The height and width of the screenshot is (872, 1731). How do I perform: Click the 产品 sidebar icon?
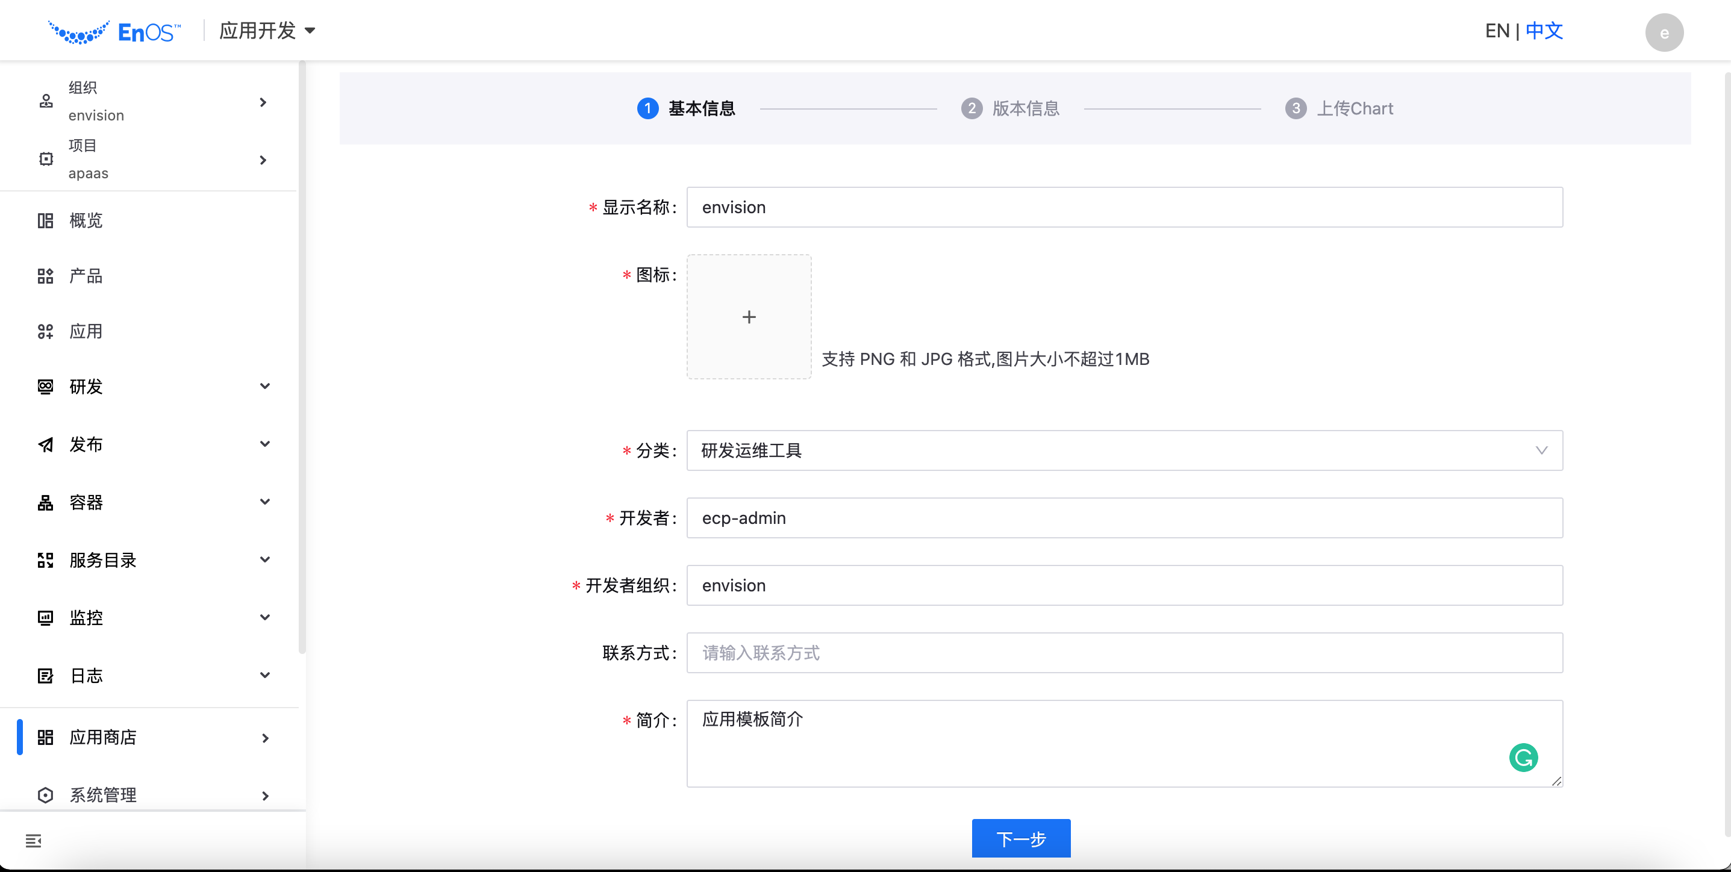[x=46, y=276]
